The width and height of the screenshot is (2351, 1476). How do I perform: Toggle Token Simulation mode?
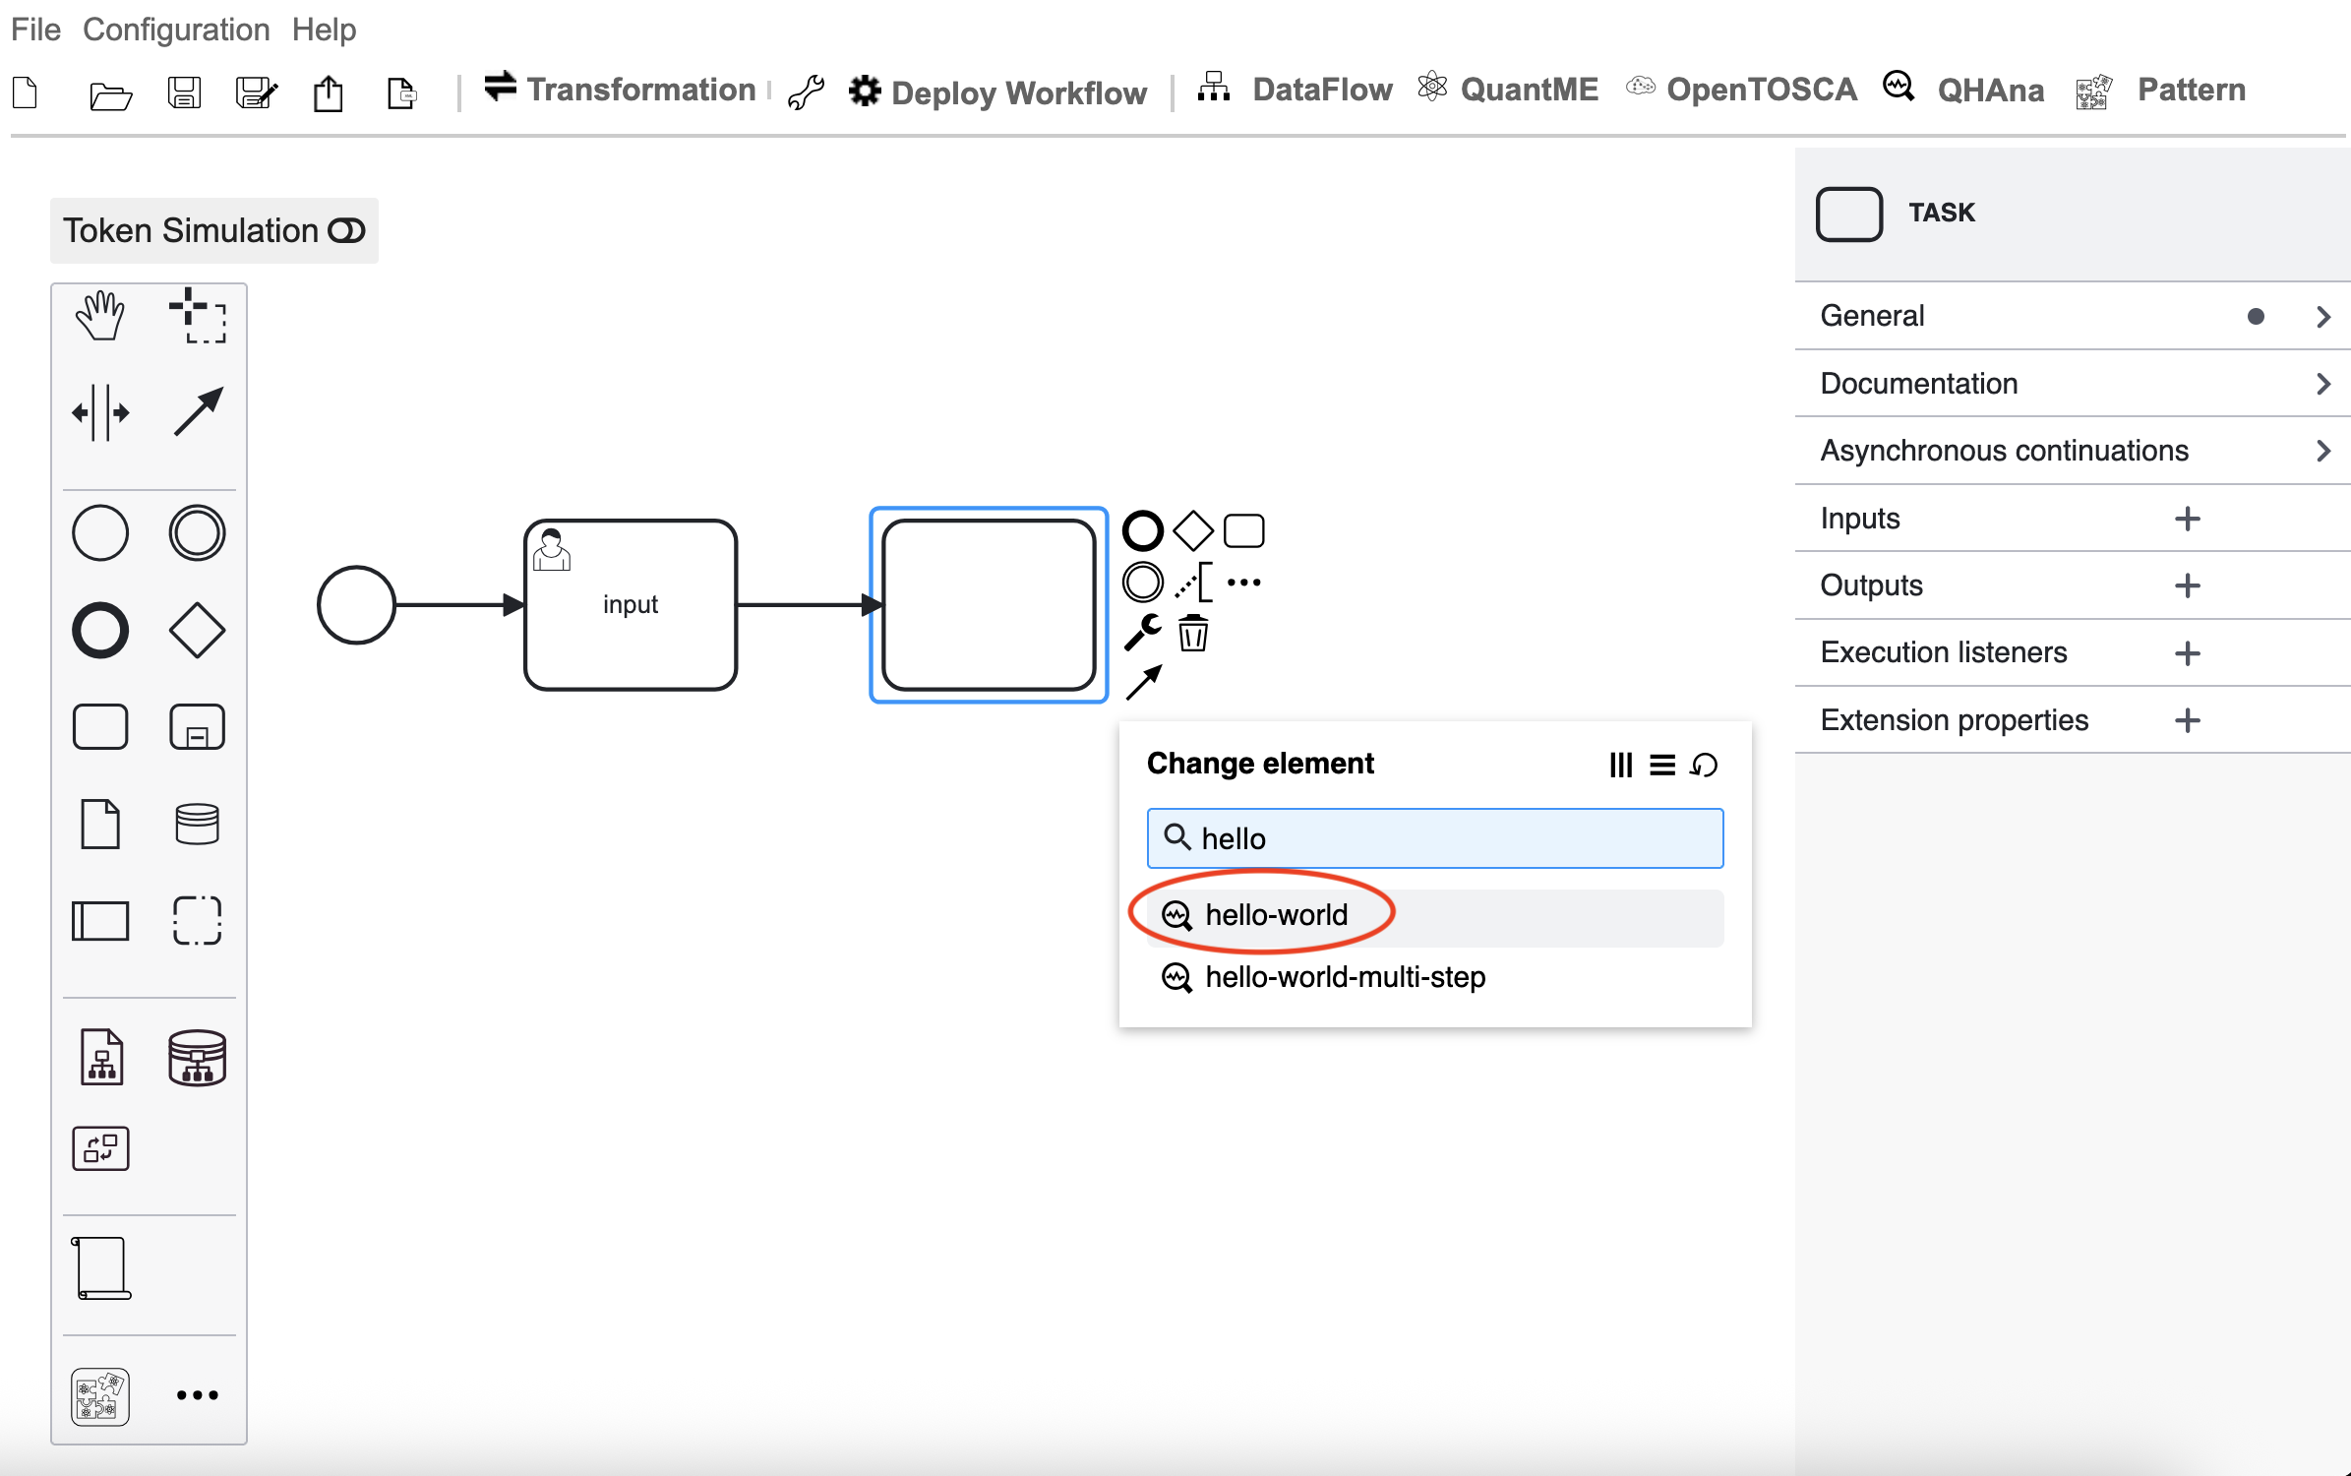[214, 230]
